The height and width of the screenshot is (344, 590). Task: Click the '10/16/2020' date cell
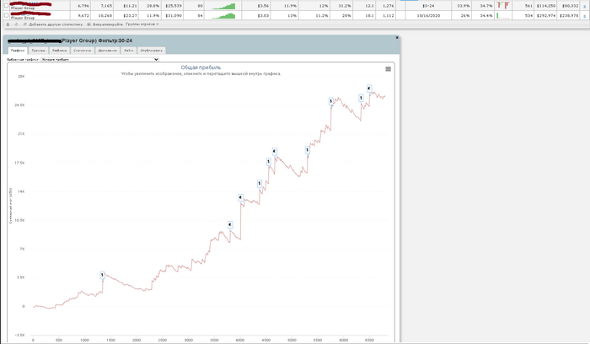click(x=428, y=16)
